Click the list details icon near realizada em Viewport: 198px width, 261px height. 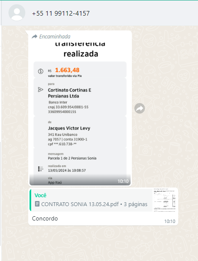coord(41,169)
